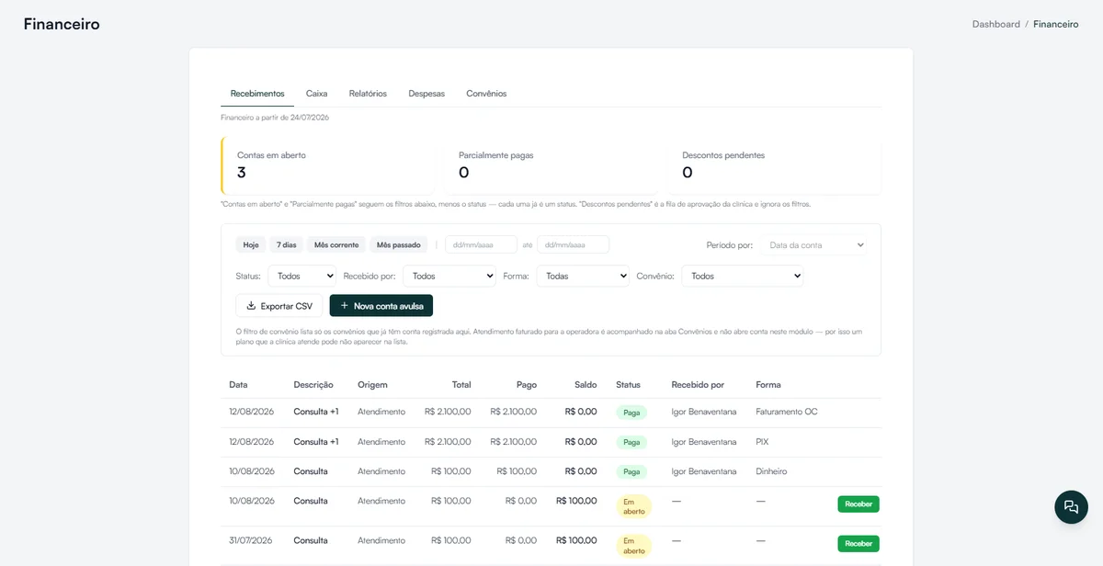Screen dimensions: 1103x566
Task: Open the Forma filter dropdown
Action: 583,276
